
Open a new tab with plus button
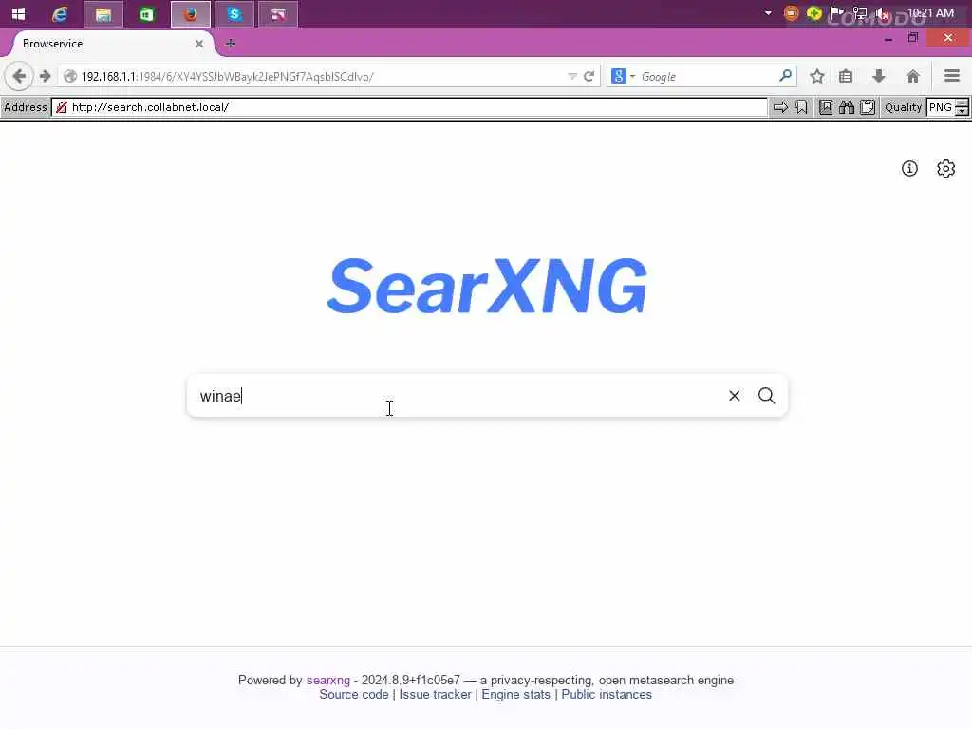[231, 44]
